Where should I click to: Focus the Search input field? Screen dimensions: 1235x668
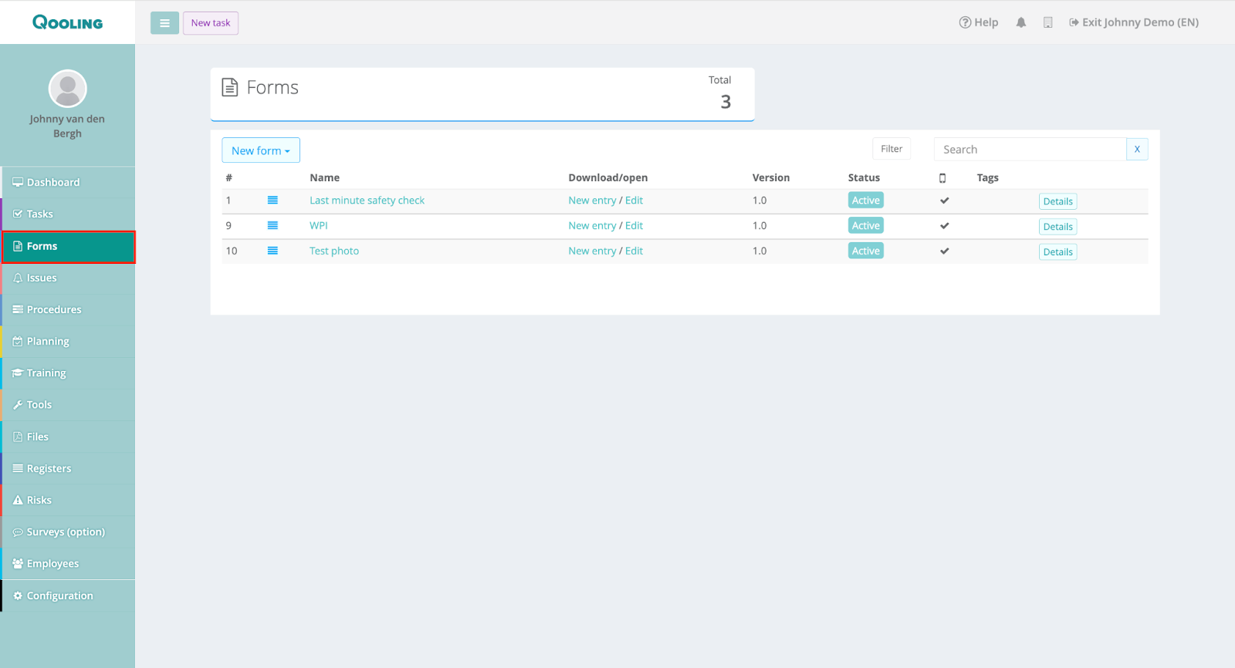pos(1030,150)
